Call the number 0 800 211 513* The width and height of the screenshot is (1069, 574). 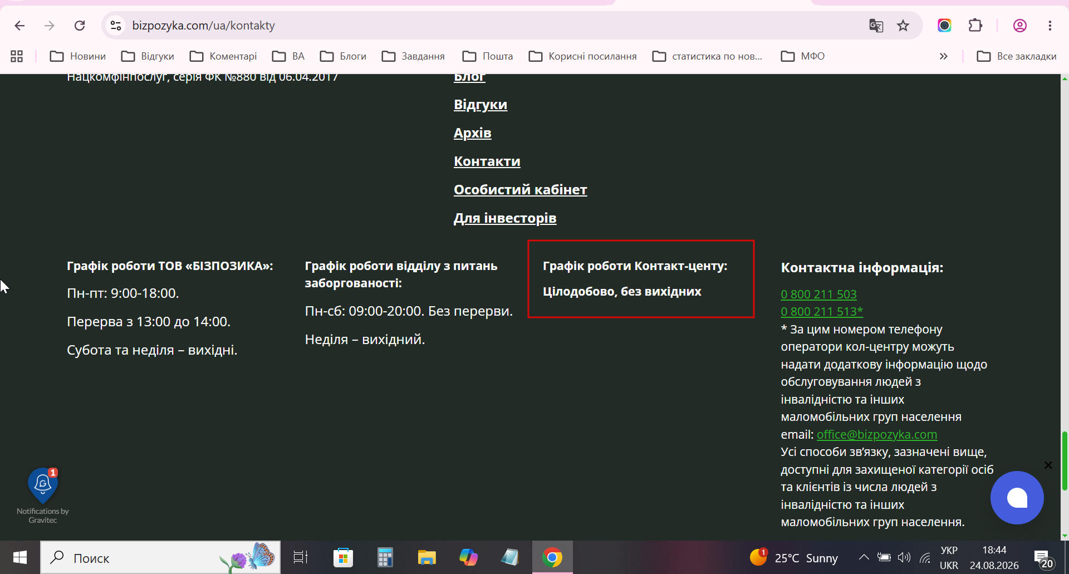pyautogui.click(x=822, y=312)
